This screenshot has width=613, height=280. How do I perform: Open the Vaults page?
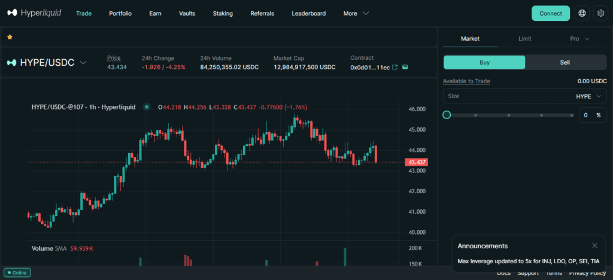click(x=187, y=13)
